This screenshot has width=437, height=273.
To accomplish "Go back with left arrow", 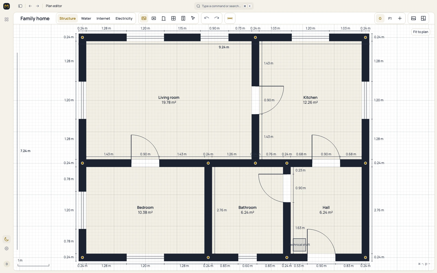I will pyautogui.click(x=30, y=6).
